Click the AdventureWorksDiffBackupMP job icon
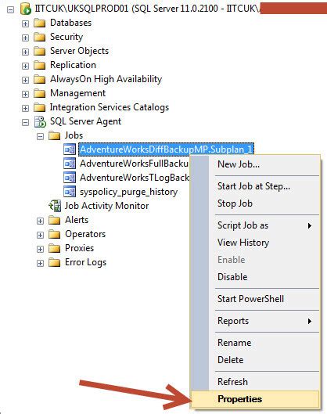 [x=70, y=149]
